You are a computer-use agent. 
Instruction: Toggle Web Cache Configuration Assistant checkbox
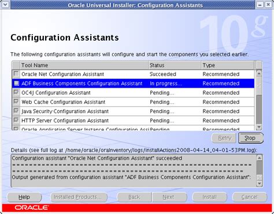click(16, 101)
